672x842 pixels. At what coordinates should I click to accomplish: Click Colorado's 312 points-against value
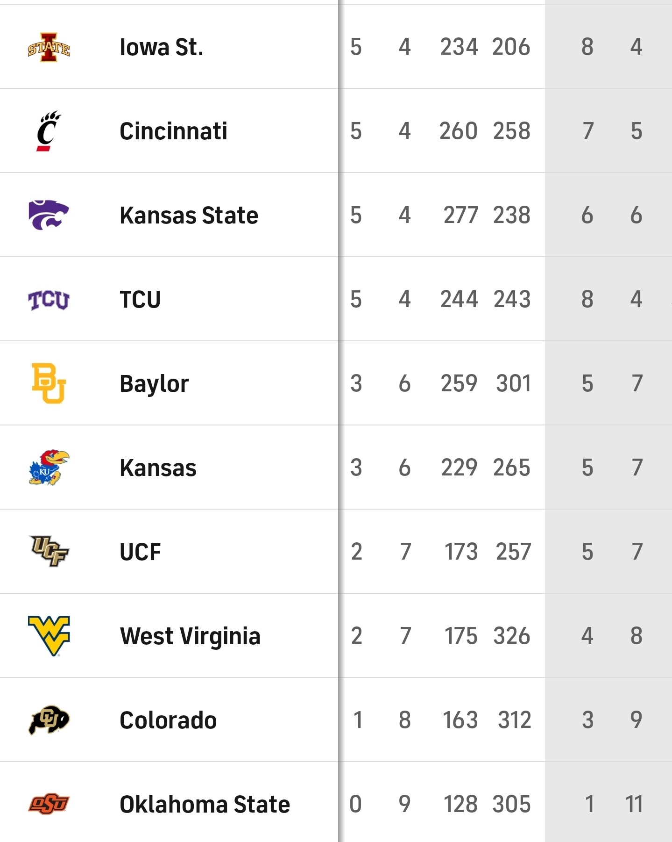pyautogui.click(x=514, y=720)
